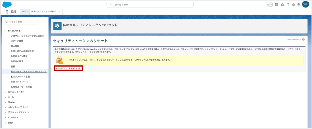Collapse the 私の個人情報 section

click(x=5, y=31)
